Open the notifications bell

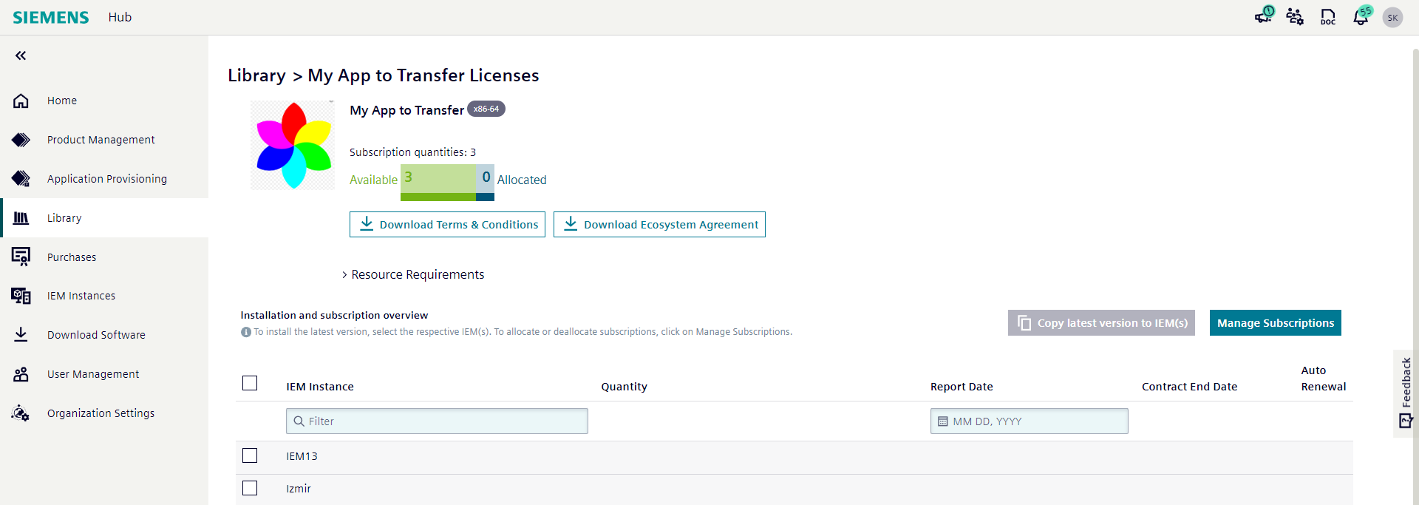[x=1361, y=16]
